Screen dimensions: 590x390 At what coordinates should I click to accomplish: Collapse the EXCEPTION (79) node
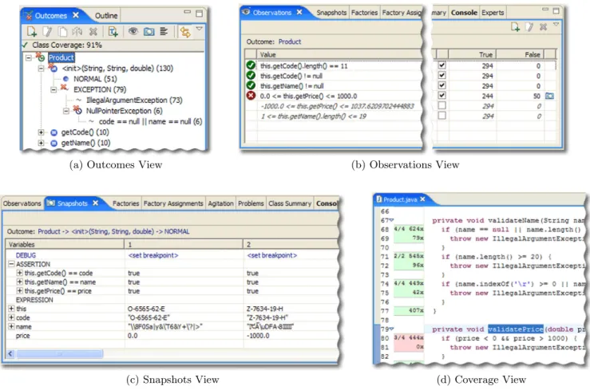click(53, 89)
